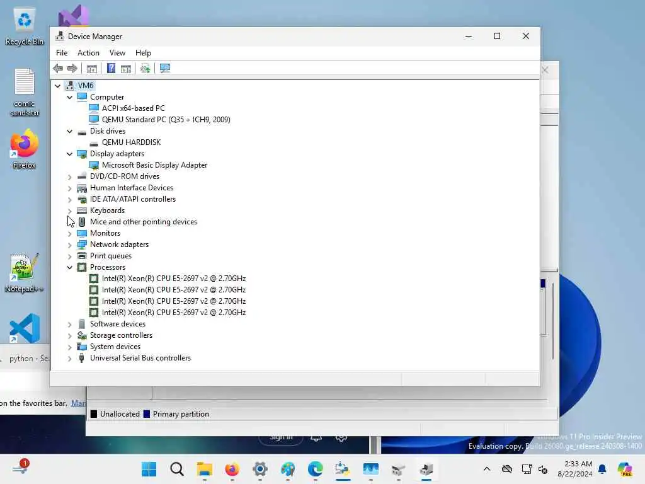Select Microsoft Basic Display Adapter
This screenshot has height=484, width=645.
[154, 165]
